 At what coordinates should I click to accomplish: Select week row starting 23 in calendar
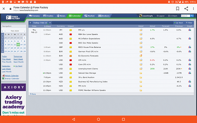[x=3, y=51]
